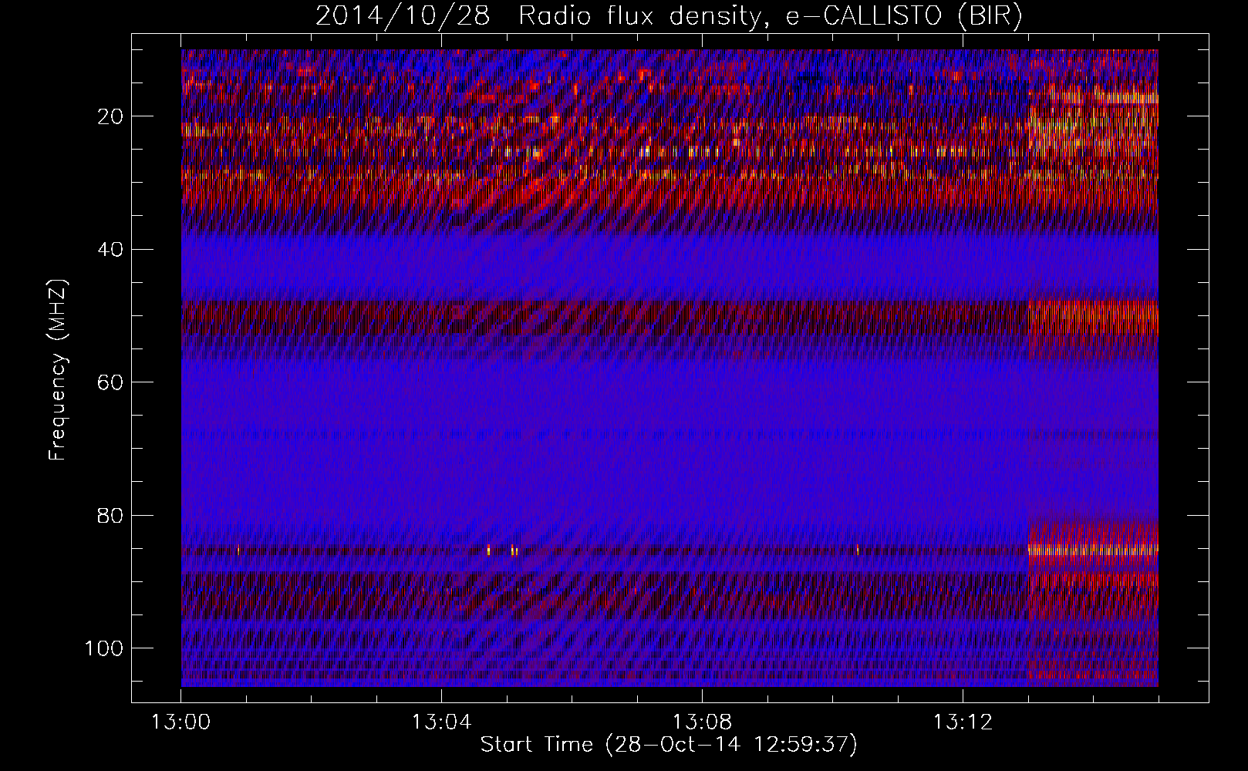Click the '80' frequency tick label

point(111,515)
